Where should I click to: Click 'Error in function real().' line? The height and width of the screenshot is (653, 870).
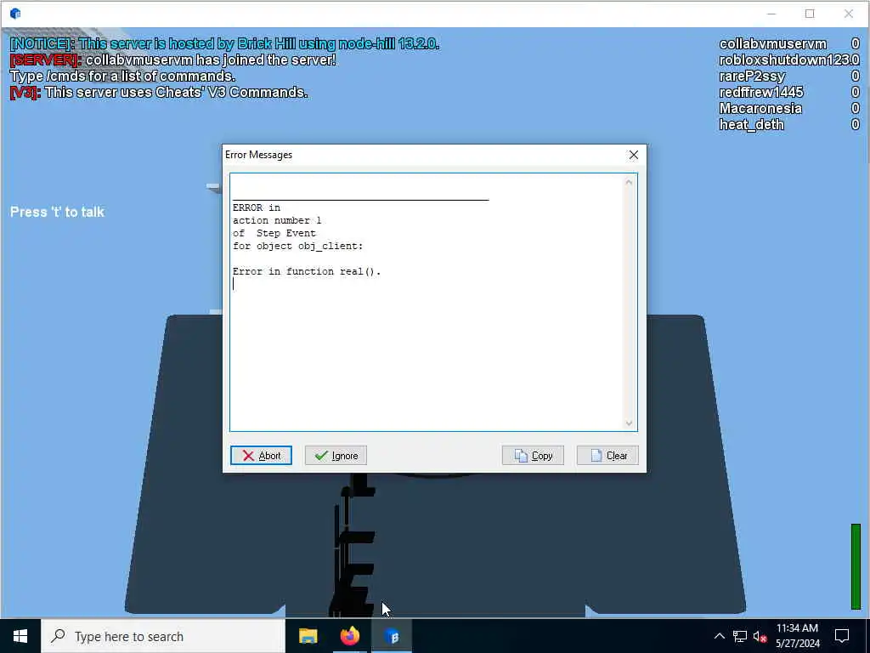click(x=307, y=271)
